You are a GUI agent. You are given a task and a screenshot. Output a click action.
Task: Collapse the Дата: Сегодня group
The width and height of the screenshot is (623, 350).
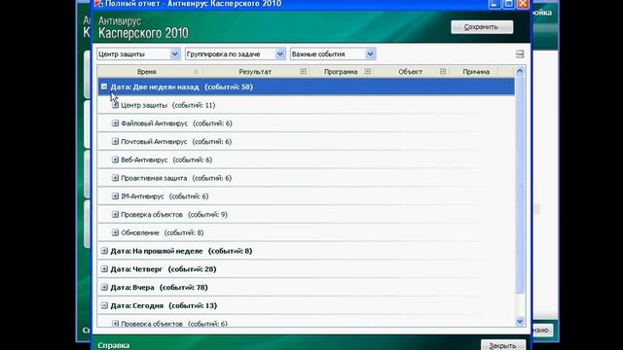point(104,305)
